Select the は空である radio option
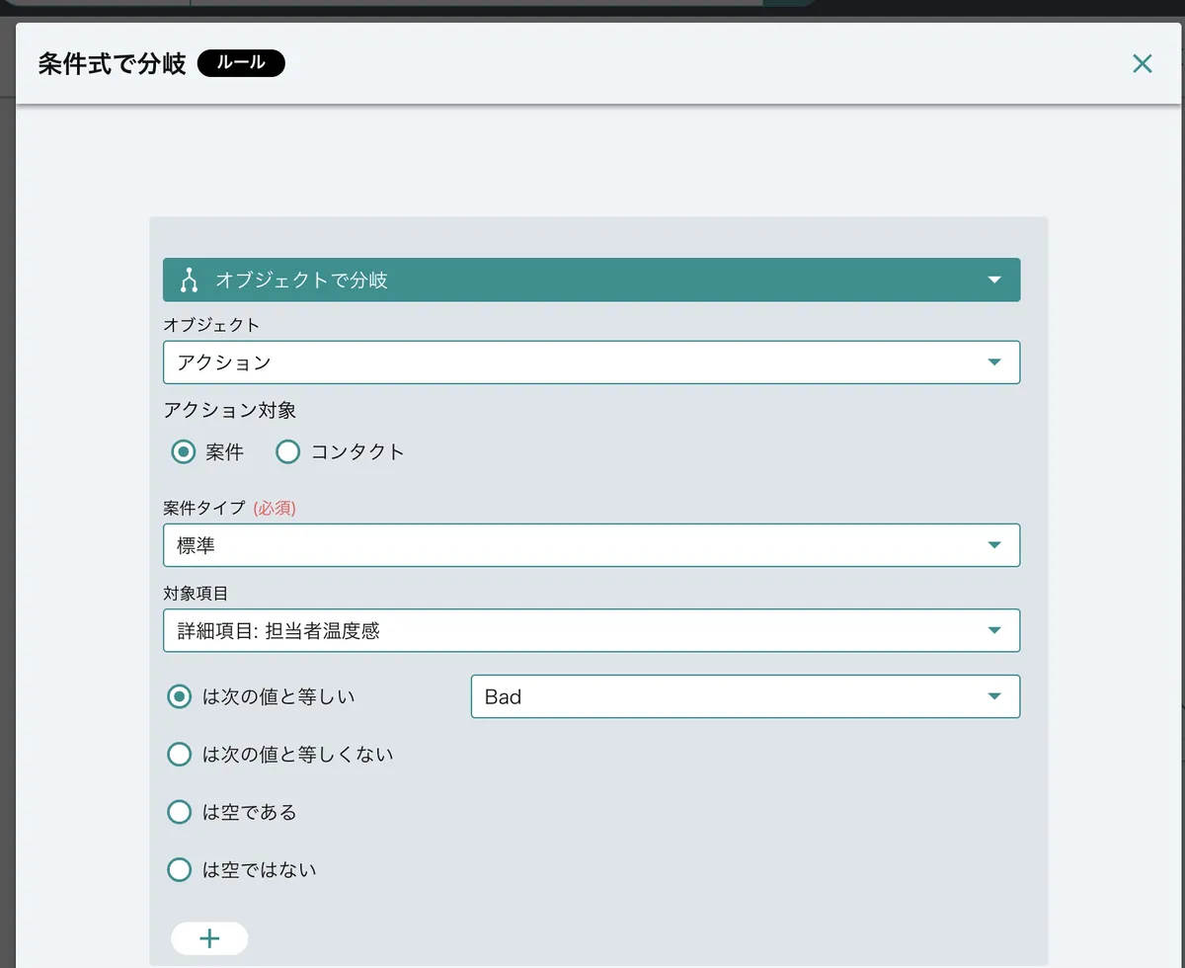The height and width of the screenshot is (968, 1185). pyautogui.click(x=180, y=812)
